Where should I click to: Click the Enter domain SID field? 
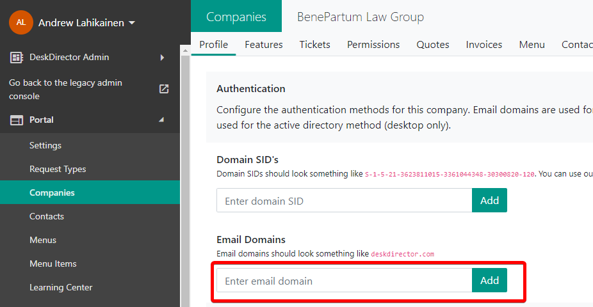pyautogui.click(x=344, y=201)
